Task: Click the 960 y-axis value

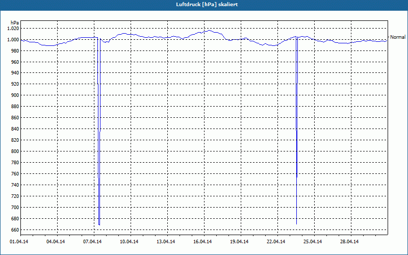Action: pyautogui.click(x=15, y=62)
